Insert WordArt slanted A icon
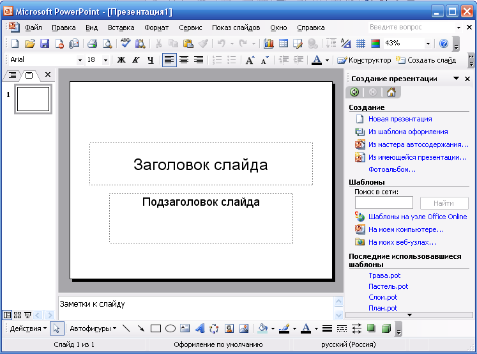 [200, 328]
